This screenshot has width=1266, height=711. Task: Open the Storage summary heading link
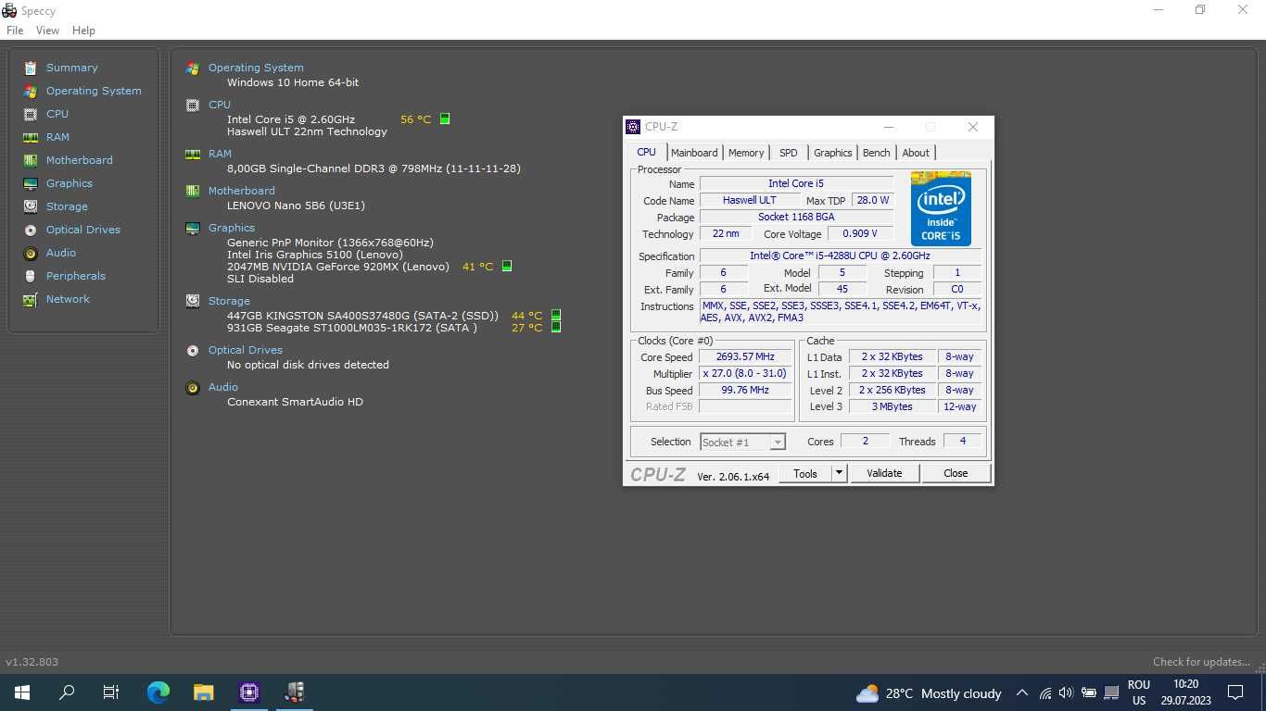click(x=229, y=301)
